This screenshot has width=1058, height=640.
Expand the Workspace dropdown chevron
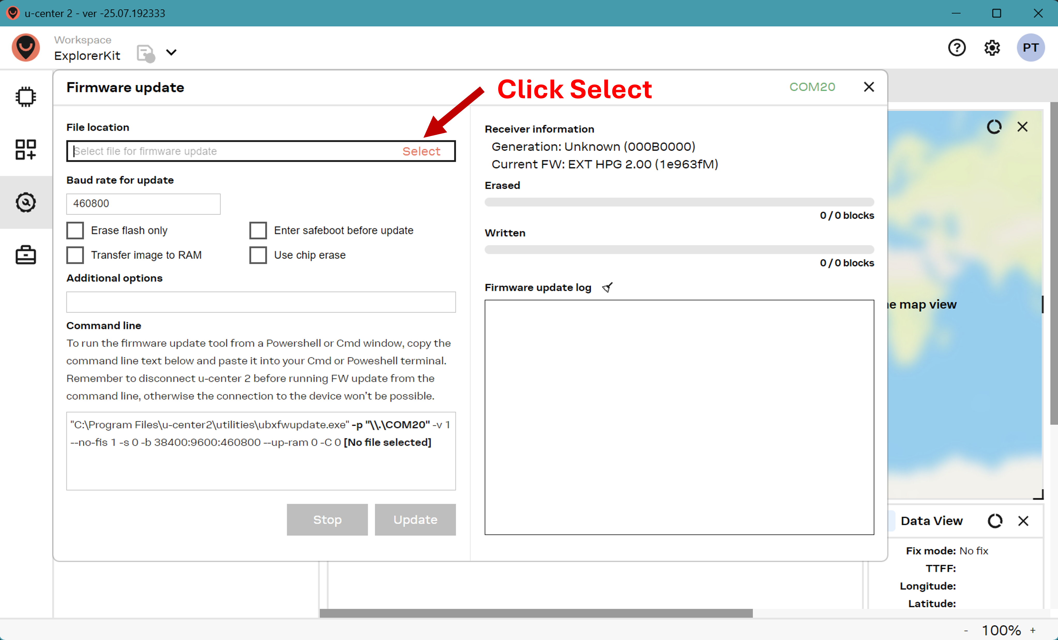click(171, 52)
